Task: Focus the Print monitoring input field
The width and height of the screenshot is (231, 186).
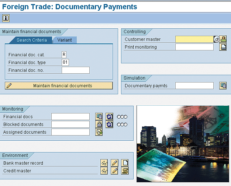Action: point(194,47)
